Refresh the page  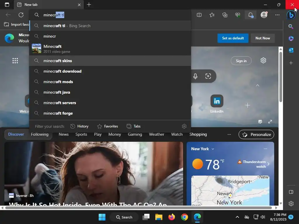pos(21,15)
